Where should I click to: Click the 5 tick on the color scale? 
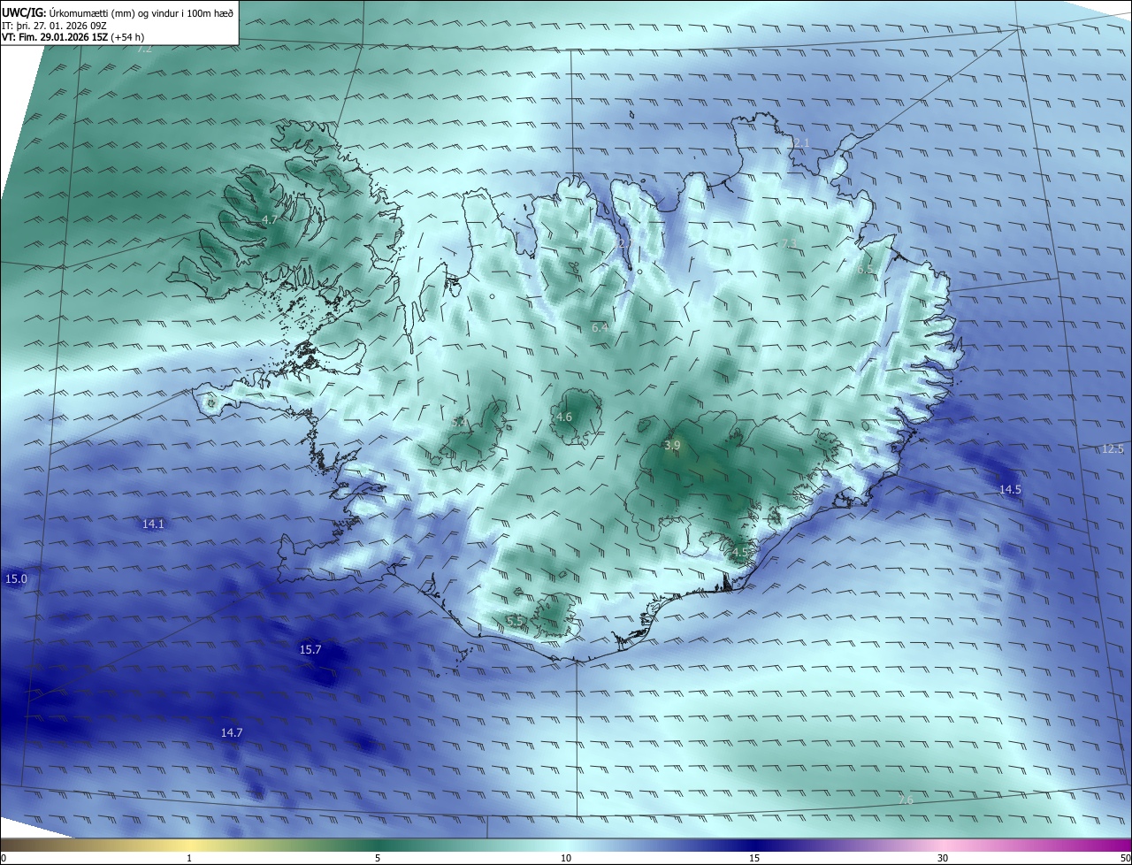(378, 858)
